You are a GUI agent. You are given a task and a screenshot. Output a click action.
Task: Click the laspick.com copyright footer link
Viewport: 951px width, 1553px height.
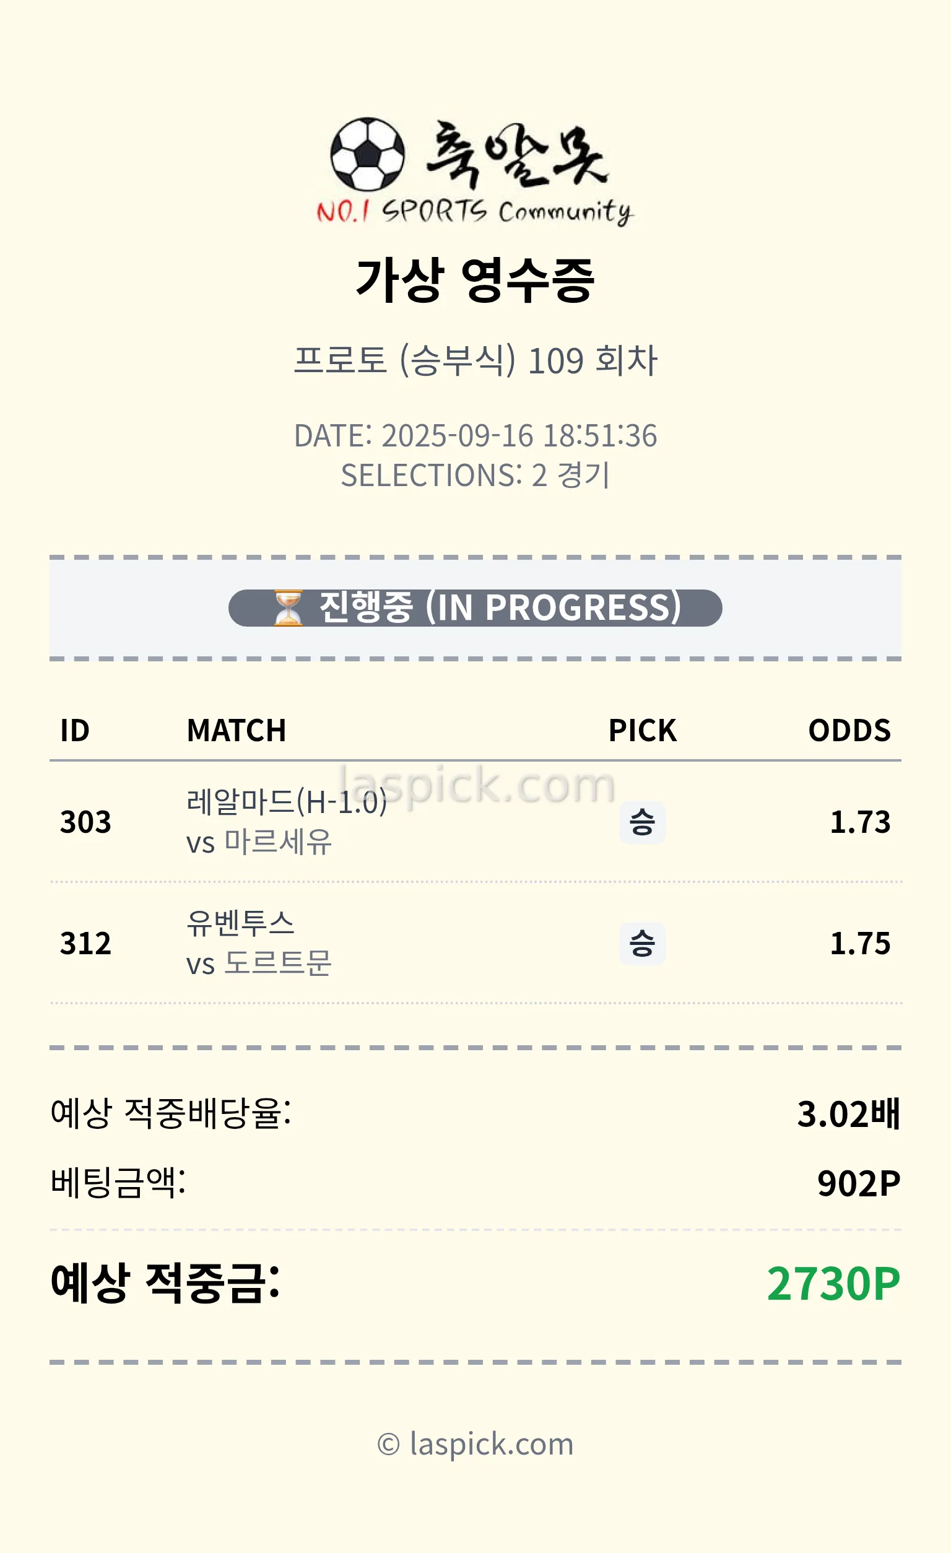click(476, 1443)
